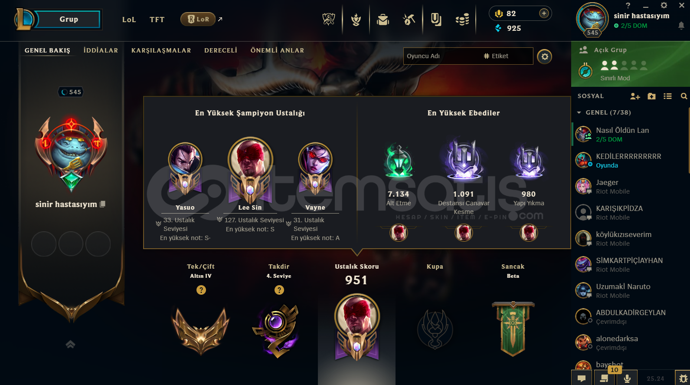Search friends with the magnifier icon
690x385 pixels.
tap(684, 96)
